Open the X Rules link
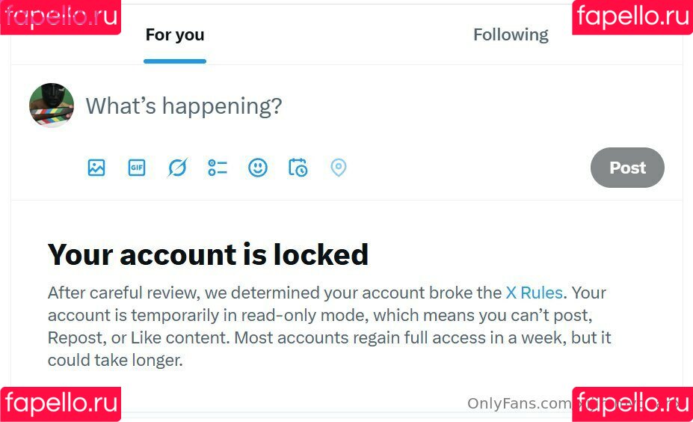693x422 pixels. tap(535, 293)
